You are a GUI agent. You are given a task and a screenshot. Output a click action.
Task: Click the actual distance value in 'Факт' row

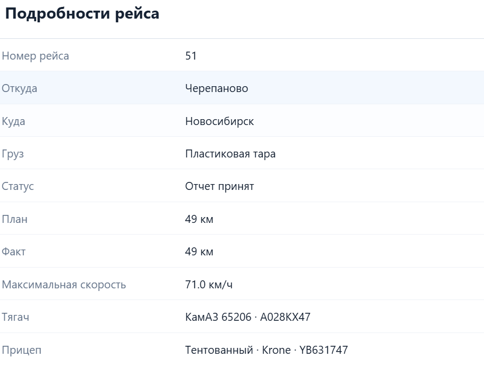tap(199, 252)
